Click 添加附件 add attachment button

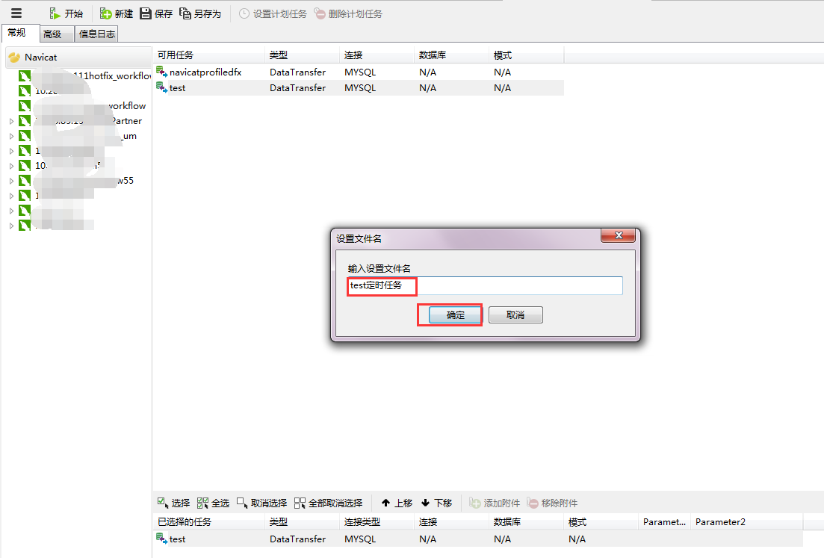[495, 503]
